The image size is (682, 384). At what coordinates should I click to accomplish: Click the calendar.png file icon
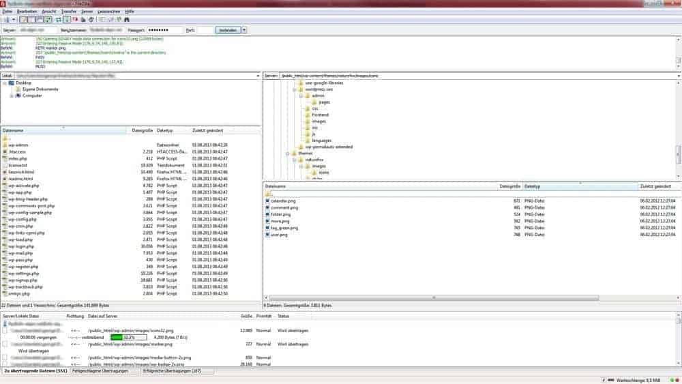point(268,201)
